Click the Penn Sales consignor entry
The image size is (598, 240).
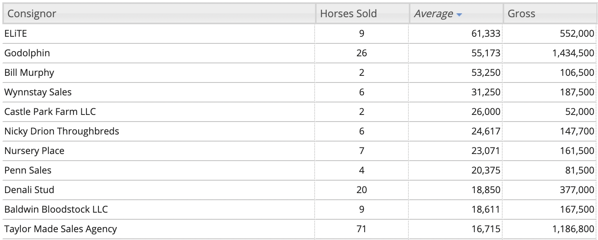28,170
